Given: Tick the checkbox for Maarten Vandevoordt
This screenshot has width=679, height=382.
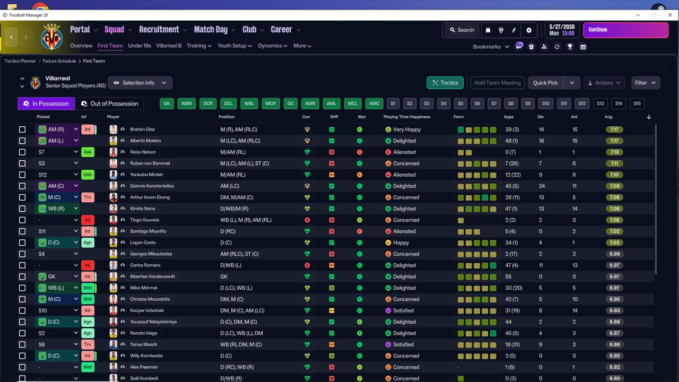Looking at the screenshot, I should click(22, 276).
